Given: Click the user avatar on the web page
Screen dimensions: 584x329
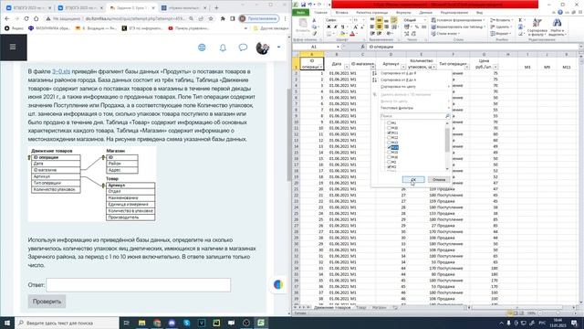Looking at the screenshot, I should [263, 48].
